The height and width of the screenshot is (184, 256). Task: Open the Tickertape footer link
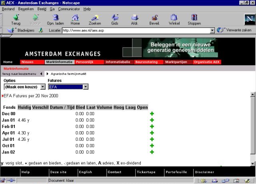point(146,172)
